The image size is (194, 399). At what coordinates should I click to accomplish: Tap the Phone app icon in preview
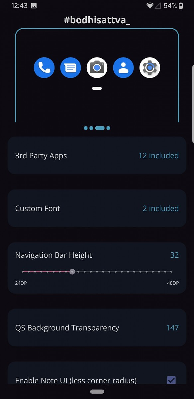(44, 68)
